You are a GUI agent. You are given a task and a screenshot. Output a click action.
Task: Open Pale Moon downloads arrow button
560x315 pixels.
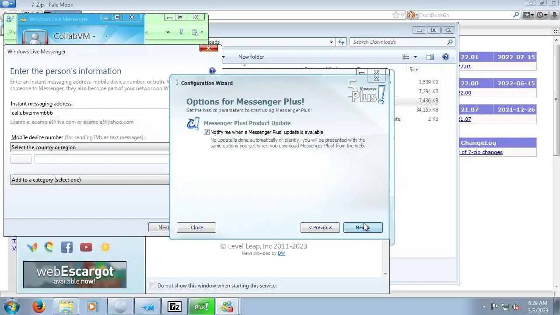pos(554,15)
